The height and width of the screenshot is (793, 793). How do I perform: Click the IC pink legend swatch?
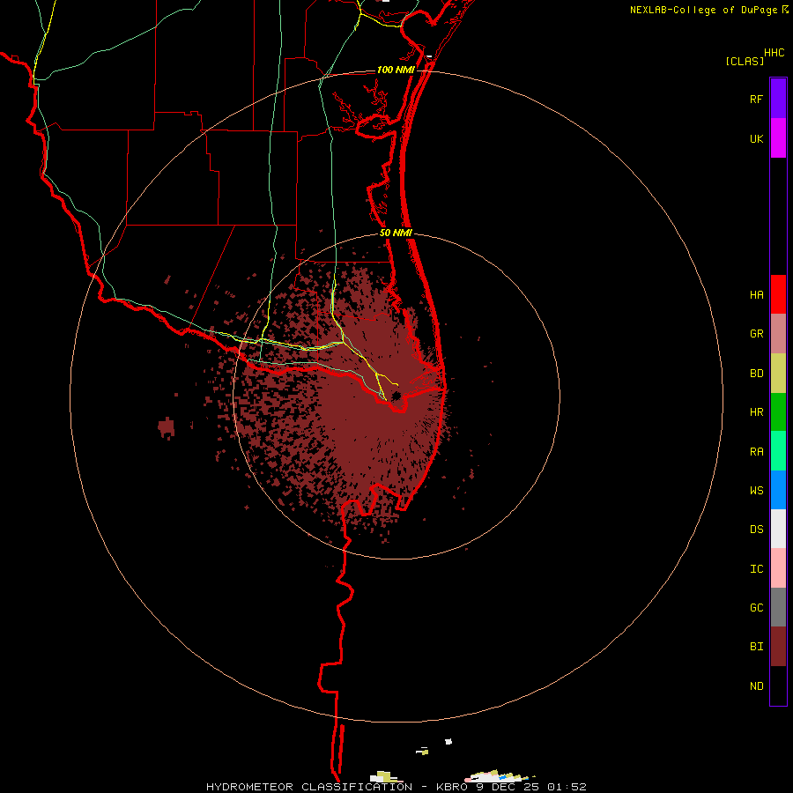pos(778,568)
